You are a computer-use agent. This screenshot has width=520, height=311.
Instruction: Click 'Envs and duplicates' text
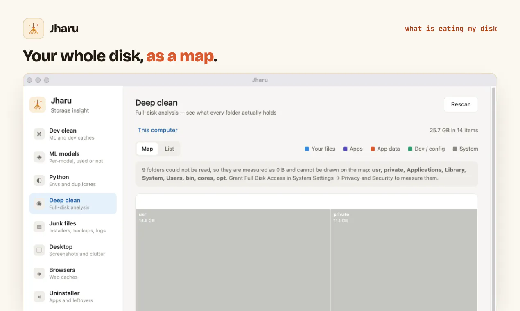tap(72, 184)
